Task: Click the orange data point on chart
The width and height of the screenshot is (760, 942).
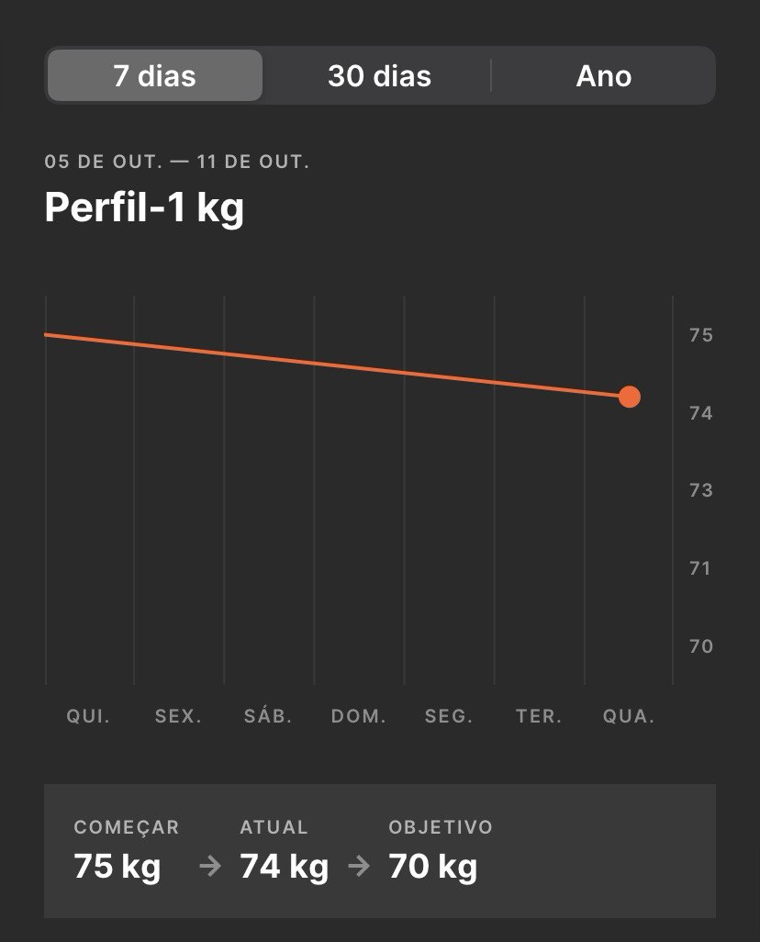Action: 629,397
